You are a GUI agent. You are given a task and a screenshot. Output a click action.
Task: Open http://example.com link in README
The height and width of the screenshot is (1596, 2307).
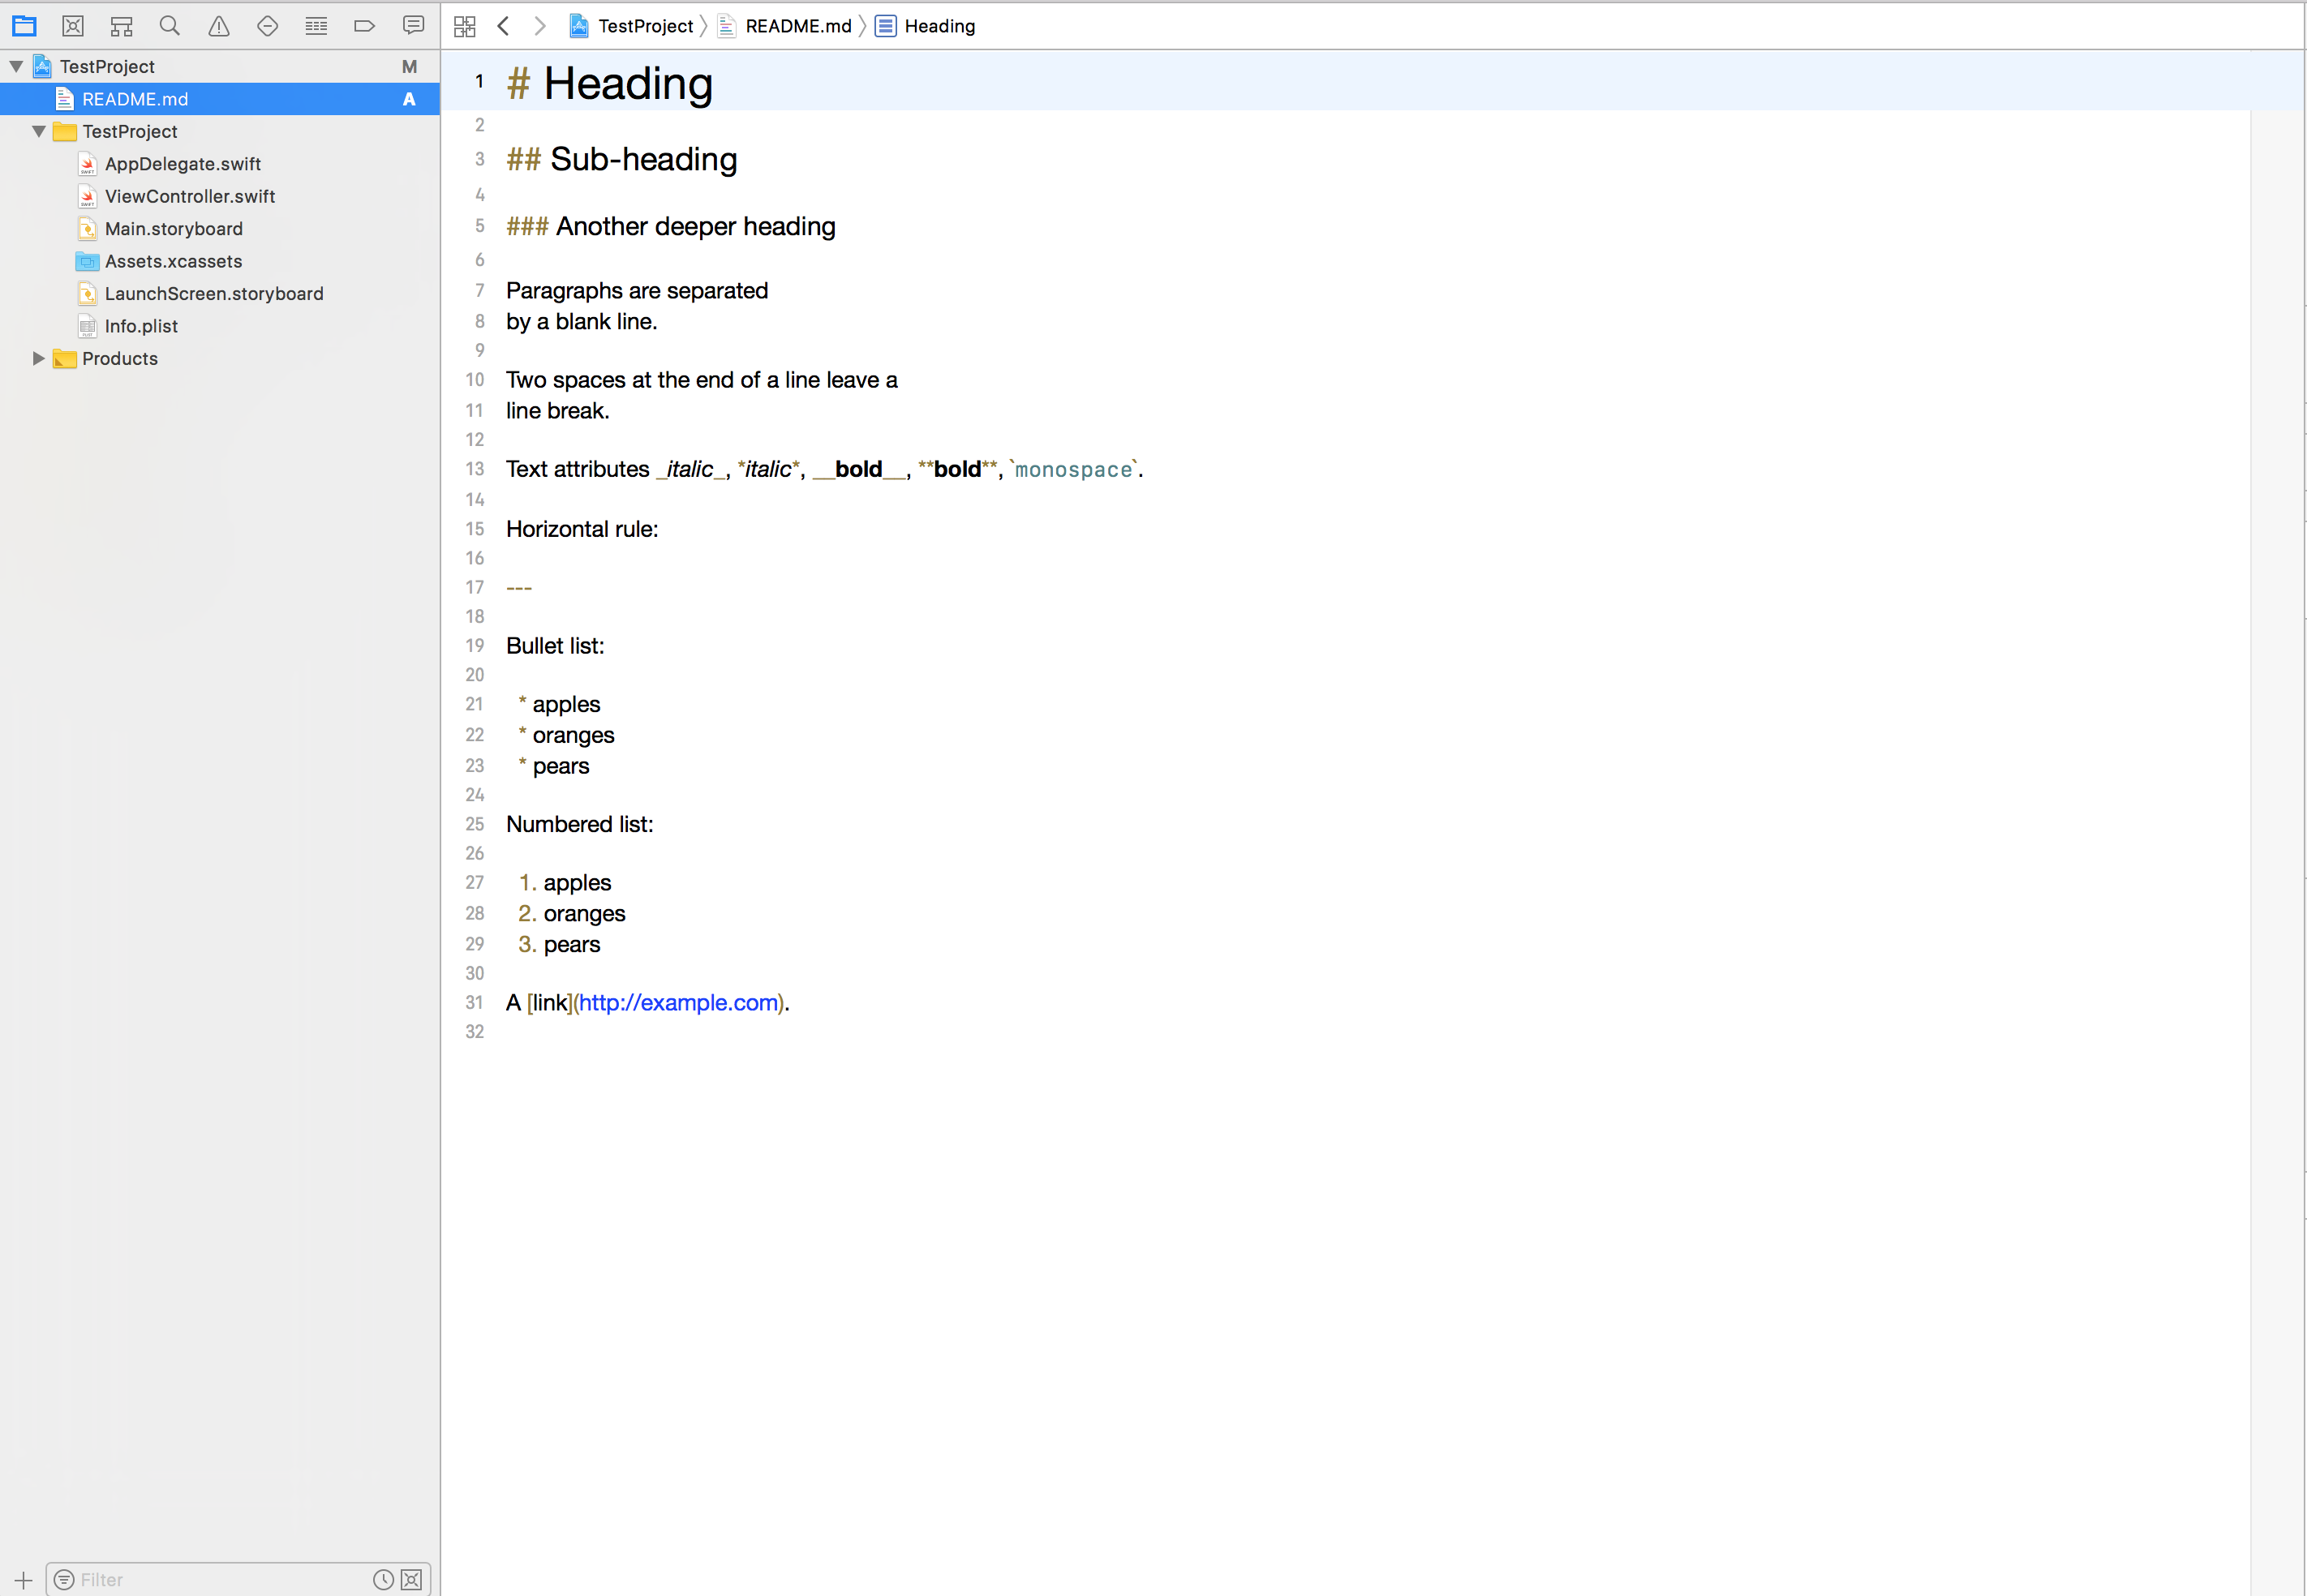tap(680, 1003)
